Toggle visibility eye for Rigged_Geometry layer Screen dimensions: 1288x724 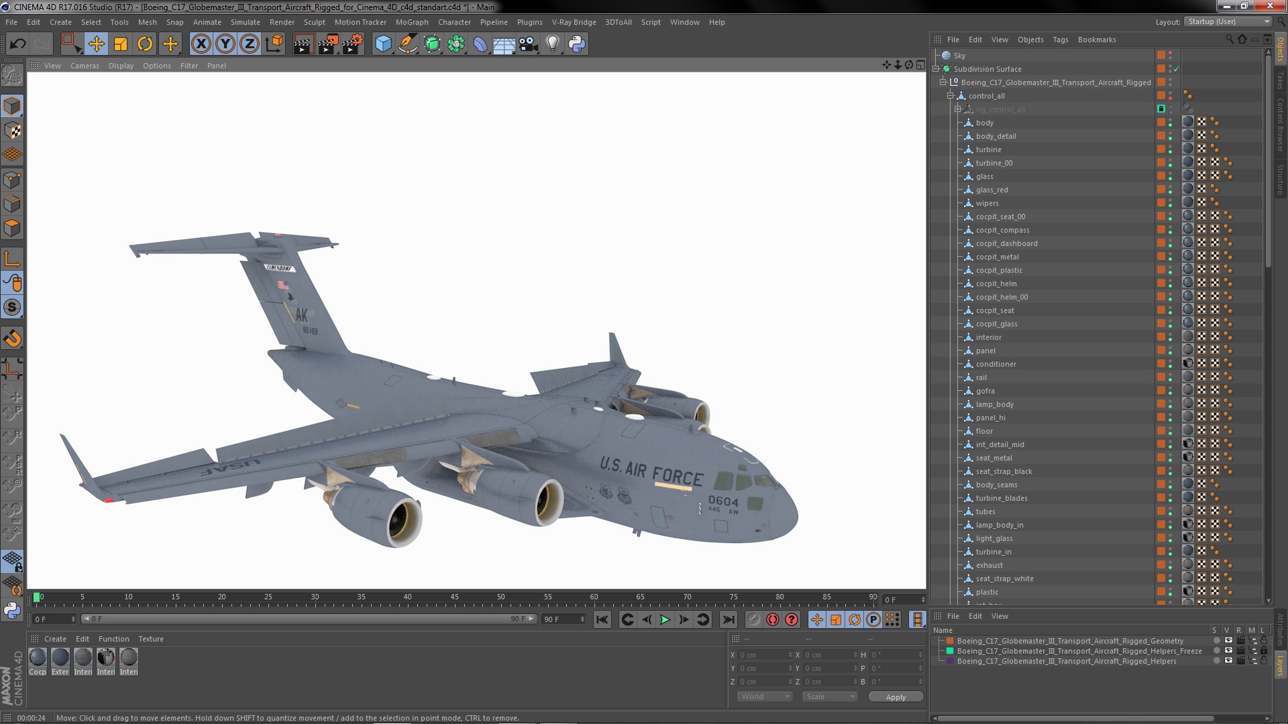(1228, 641)
